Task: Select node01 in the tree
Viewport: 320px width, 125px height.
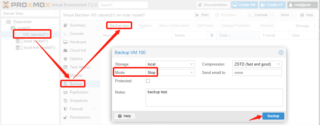Action: [x=24, y=28]
